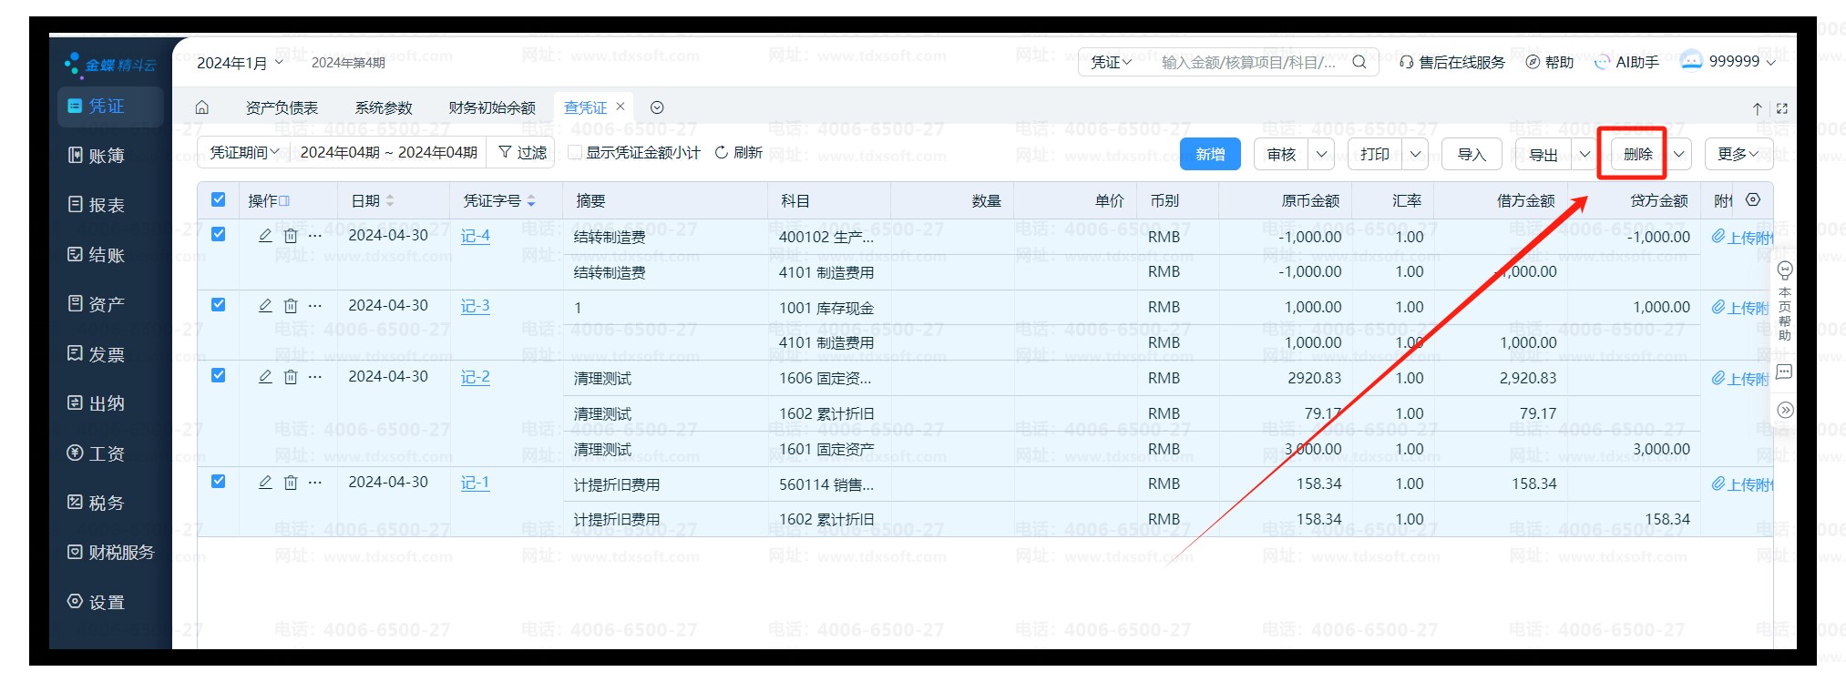Expand the 审核 dropdown arrow

[1321, 154]
